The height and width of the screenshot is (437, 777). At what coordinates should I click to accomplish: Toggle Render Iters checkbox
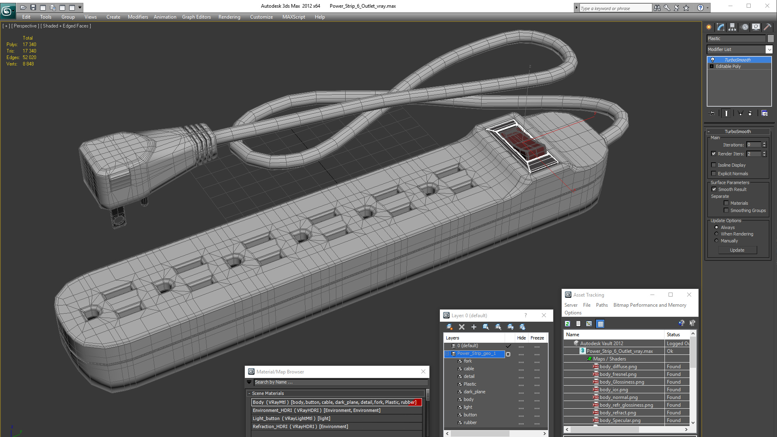tap(714, 153)
